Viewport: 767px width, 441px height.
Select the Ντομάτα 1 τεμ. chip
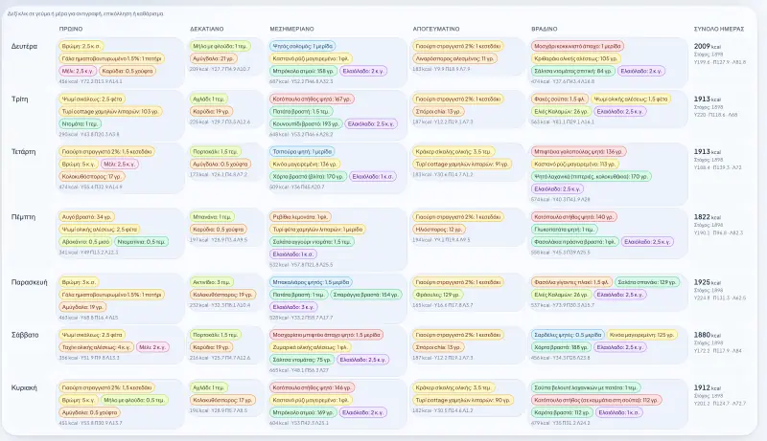[x=80, y=124]
